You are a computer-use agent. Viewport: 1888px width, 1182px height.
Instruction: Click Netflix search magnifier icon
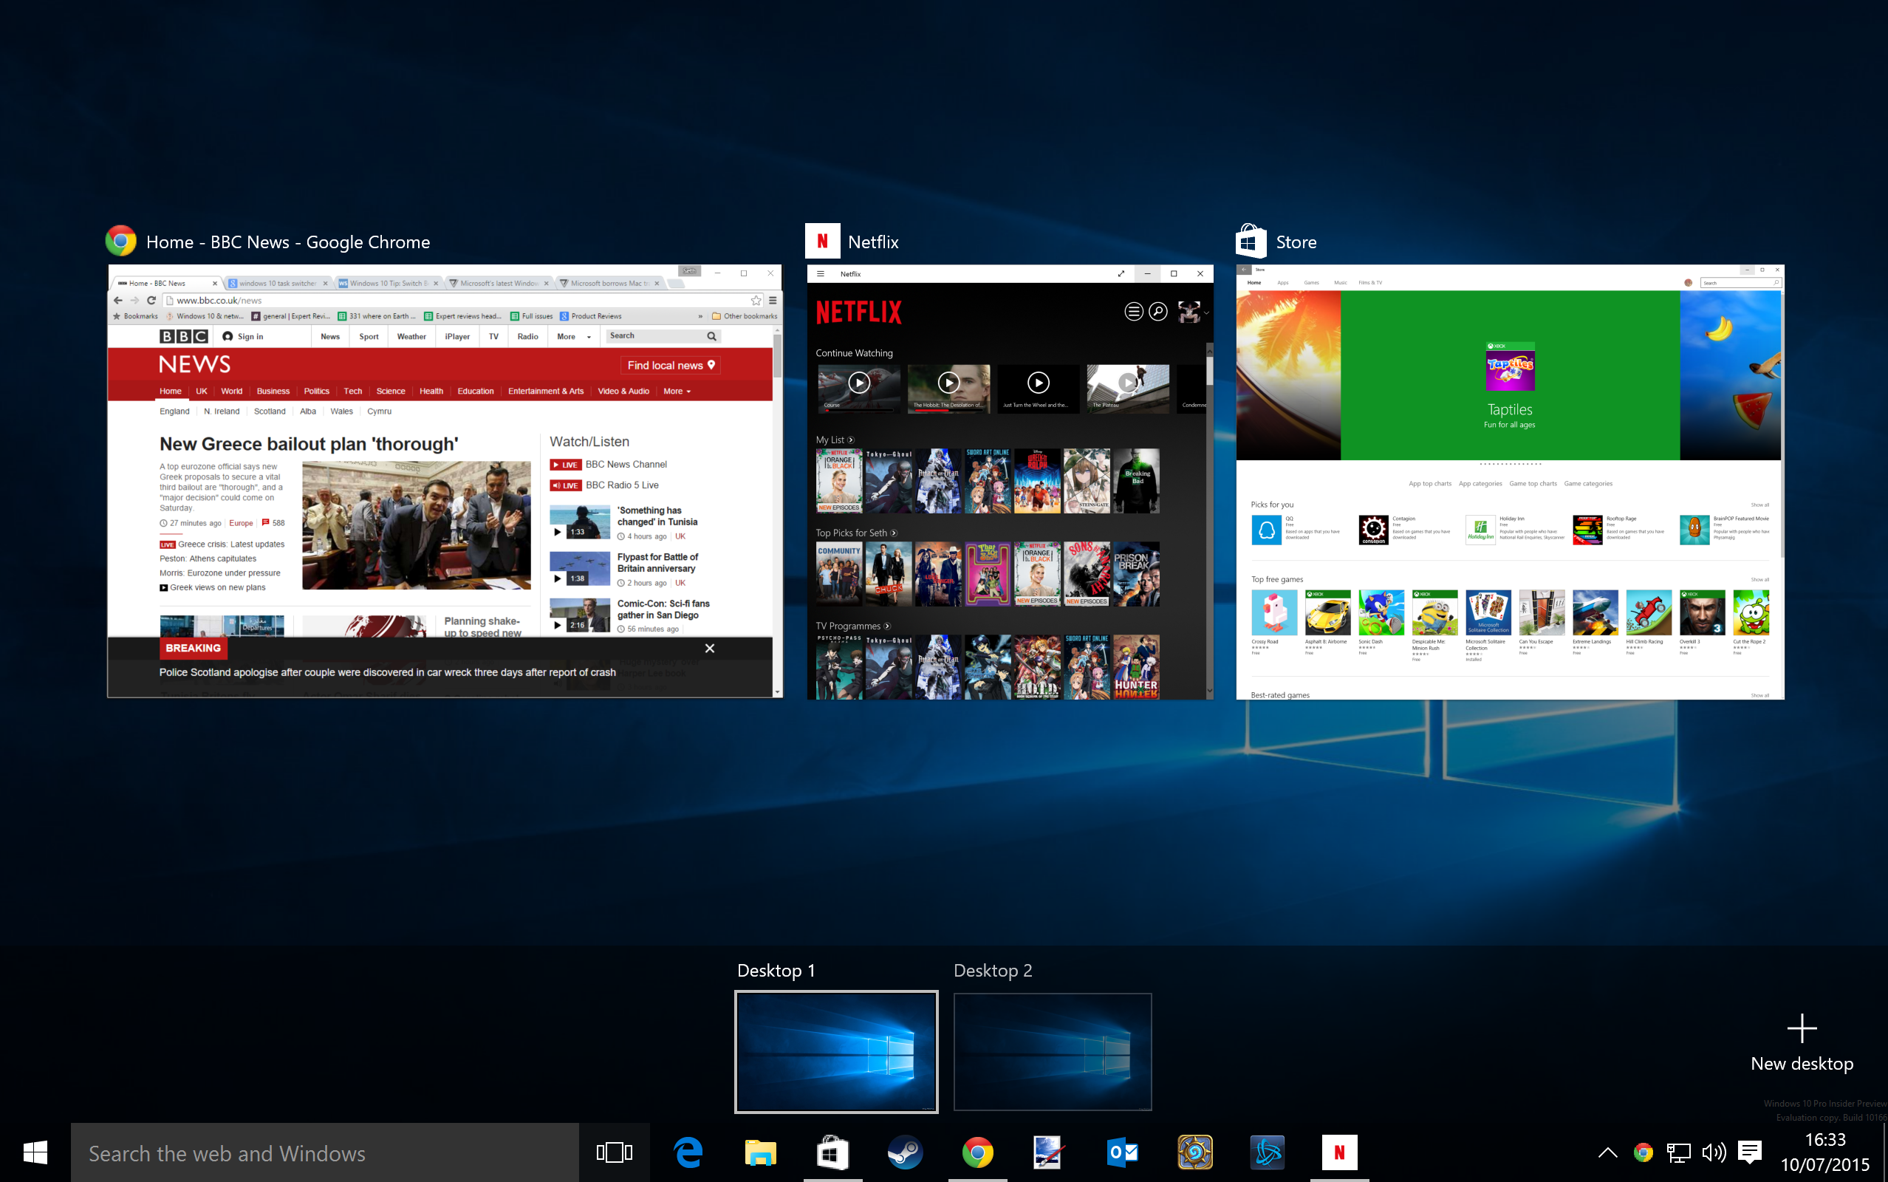[1158, 312]
